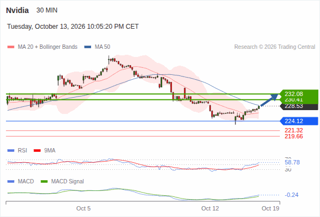Click the RSI value 58.78
The image size is (320, 217).
[292, 163]
